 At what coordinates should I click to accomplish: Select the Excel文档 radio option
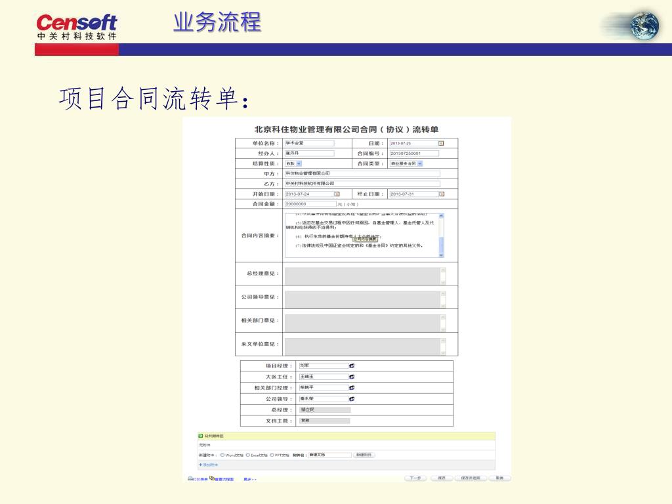[247, 455]
